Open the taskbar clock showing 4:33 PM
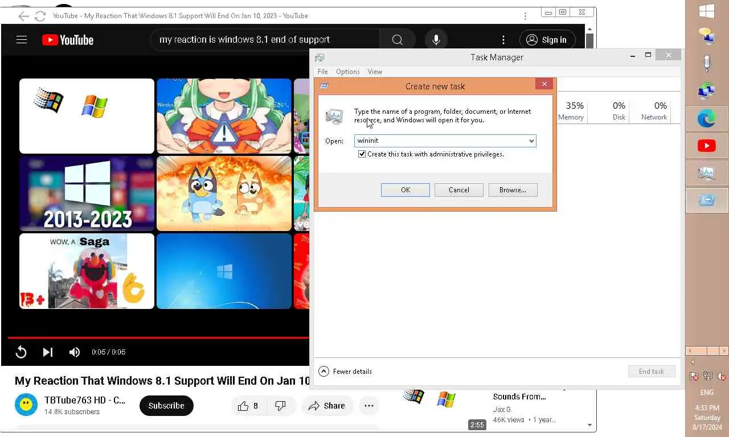The height and width of the screenshot is (437, 729). point(707,418)
